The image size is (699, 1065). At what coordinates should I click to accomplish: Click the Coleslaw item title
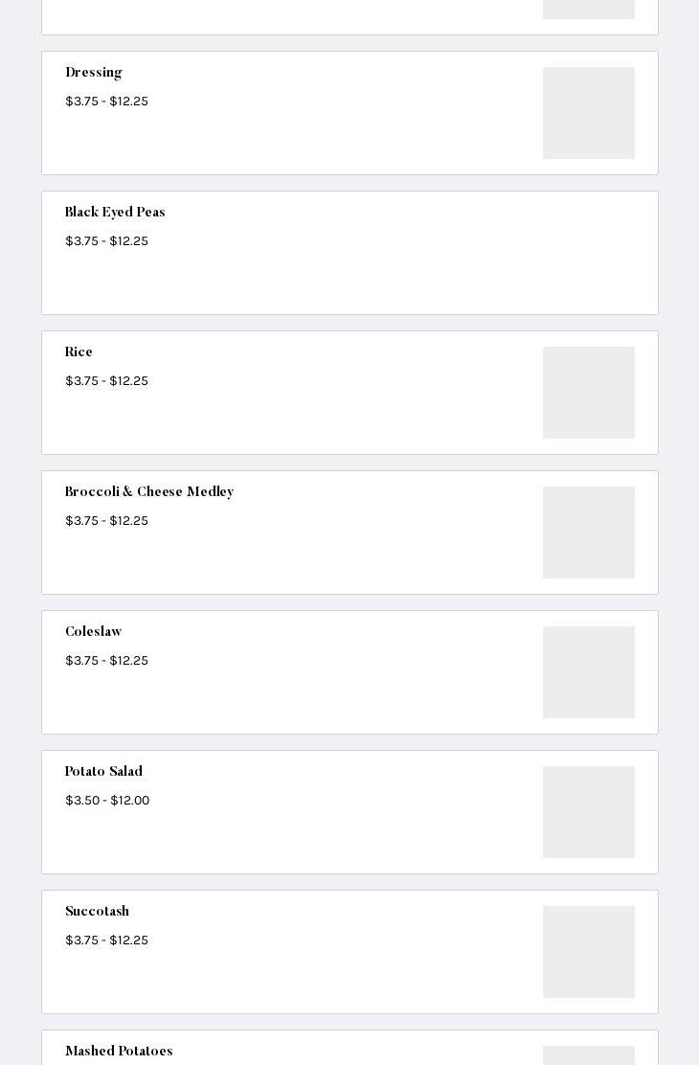point(94,632)
